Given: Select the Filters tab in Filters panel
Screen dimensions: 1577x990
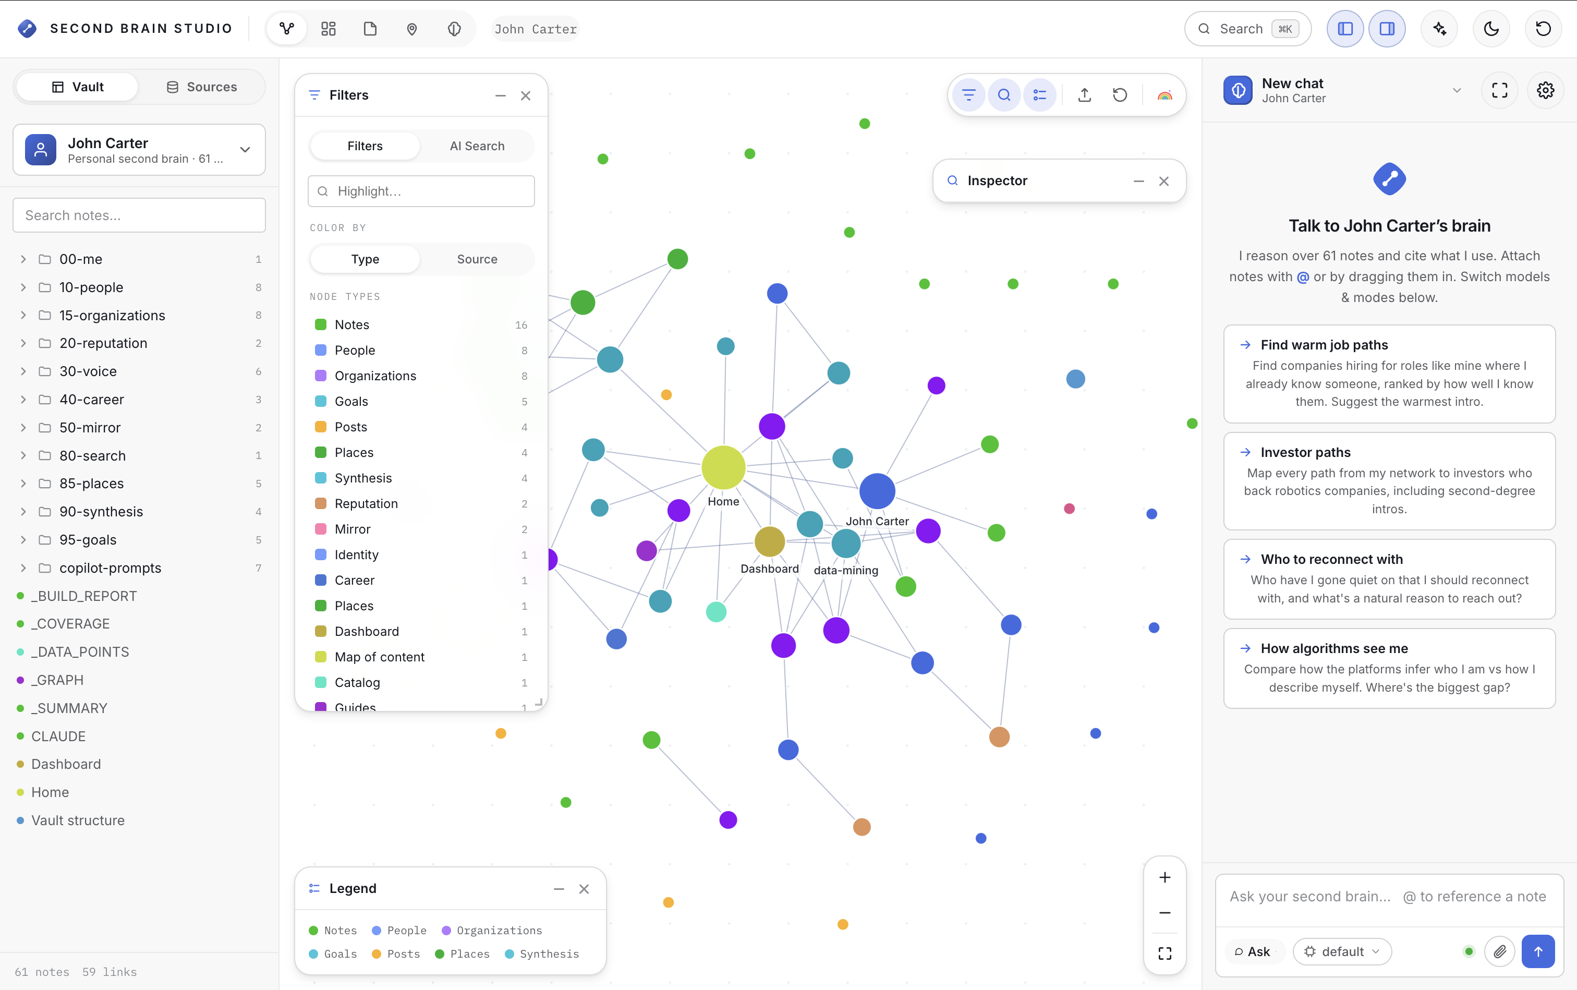Looking at the screenshot, I should 365,146.
